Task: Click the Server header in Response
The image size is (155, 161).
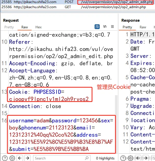Action: click(x=141, y=56)
